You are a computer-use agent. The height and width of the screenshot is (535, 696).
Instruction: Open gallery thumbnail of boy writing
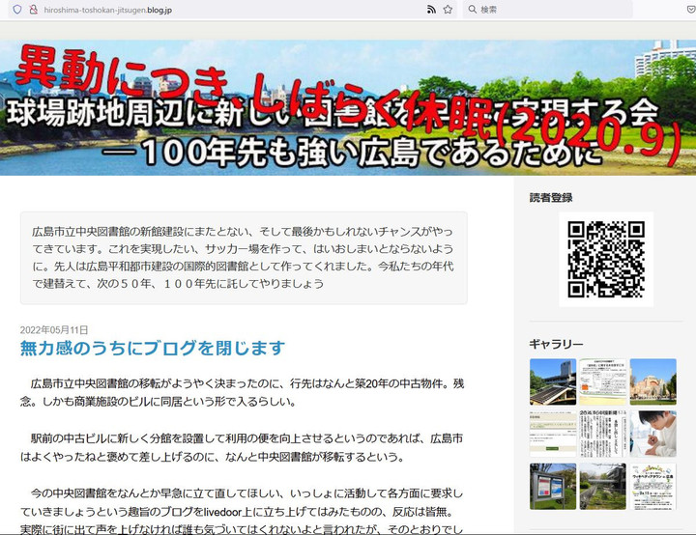pos(652,434)
